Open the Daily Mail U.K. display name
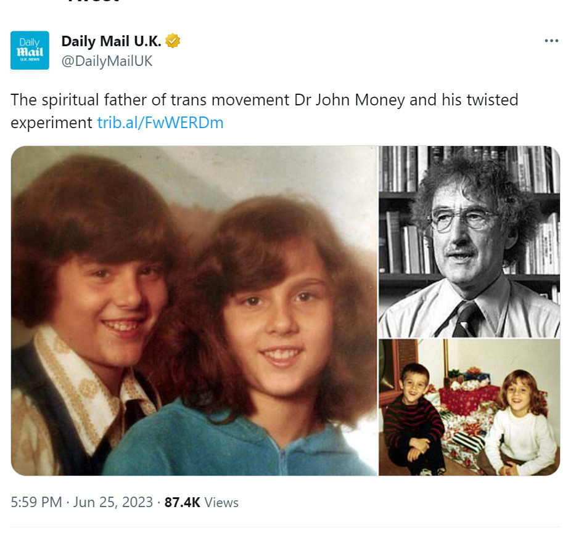 111,41
